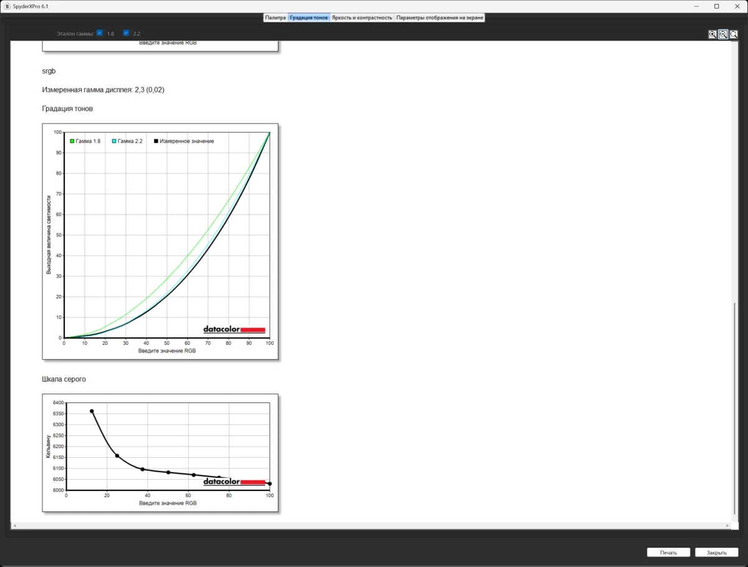The height and width of the screenshot is (567, 748).
Task: Click the zoom in magnifier icon
Action: [x=712, y=35]
